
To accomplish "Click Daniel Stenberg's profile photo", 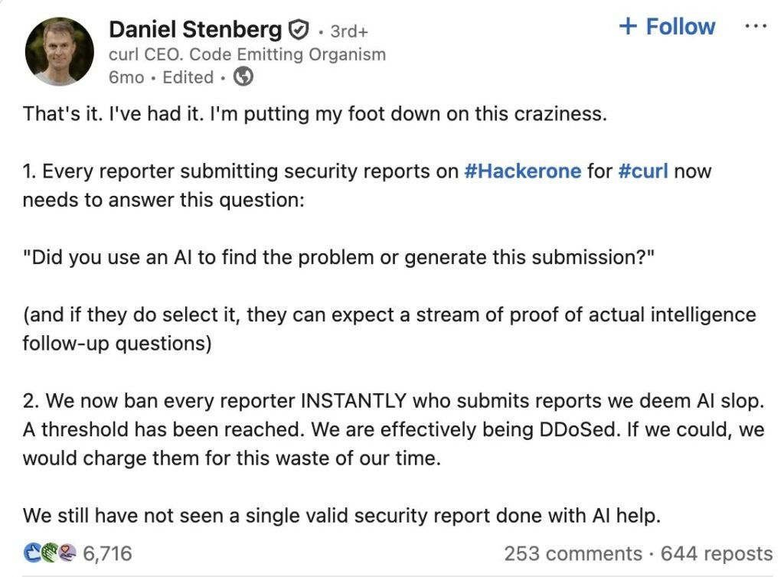I will click(x=60, y=51).
